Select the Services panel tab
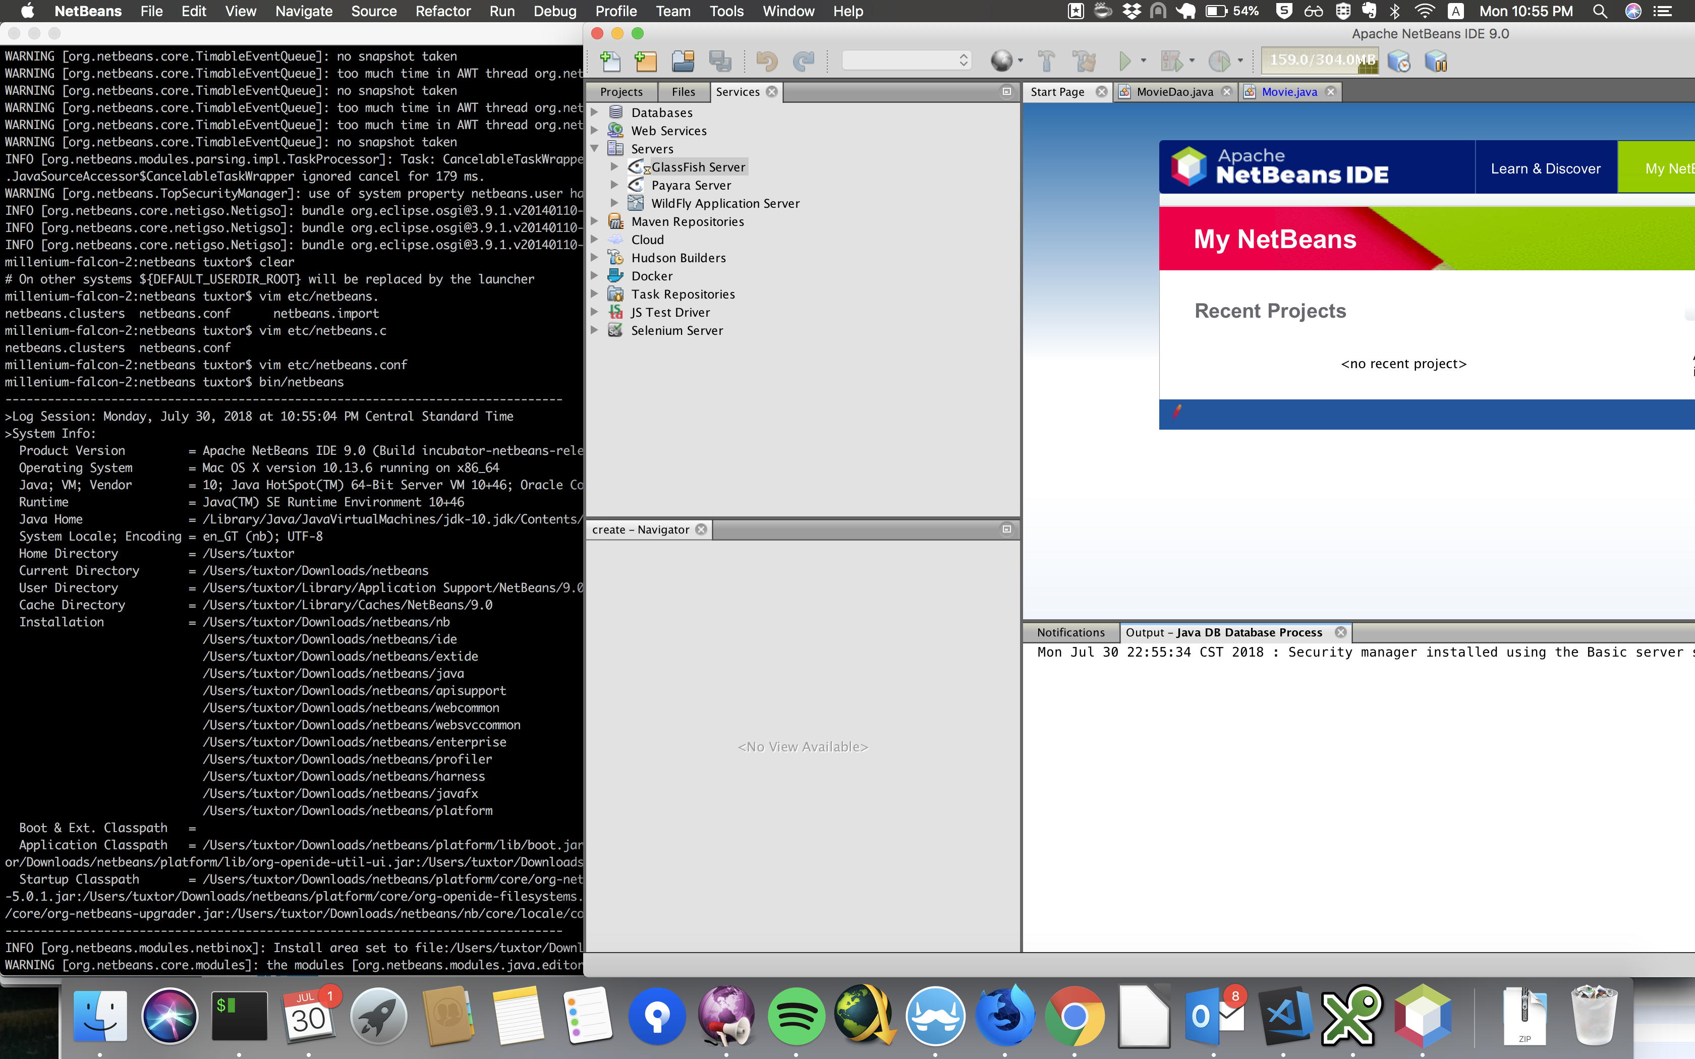 tap(737, 91)
